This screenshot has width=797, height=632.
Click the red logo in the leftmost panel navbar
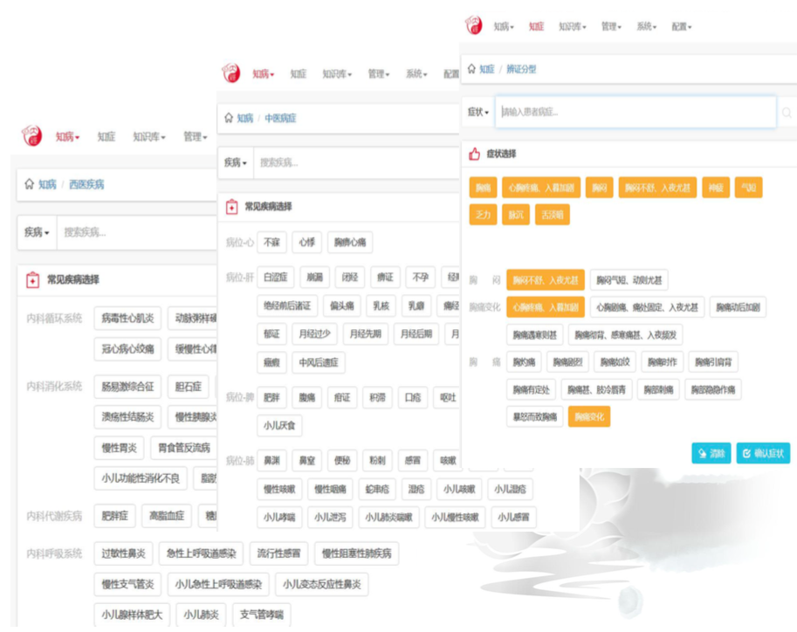pyautogui.click(x=32, y=135)
